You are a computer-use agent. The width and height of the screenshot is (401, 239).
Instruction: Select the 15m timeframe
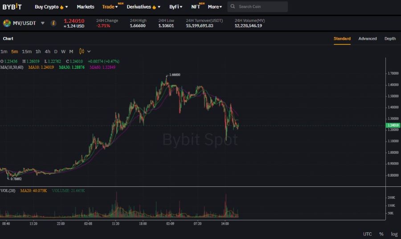tap(27, 51)
